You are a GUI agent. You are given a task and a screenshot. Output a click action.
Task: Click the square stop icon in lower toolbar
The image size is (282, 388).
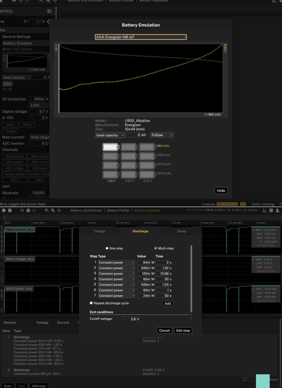coord(10,210)
